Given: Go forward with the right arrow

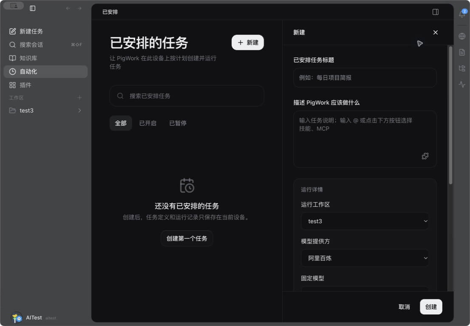Looking at the screenshot, I should pos(80,8).
